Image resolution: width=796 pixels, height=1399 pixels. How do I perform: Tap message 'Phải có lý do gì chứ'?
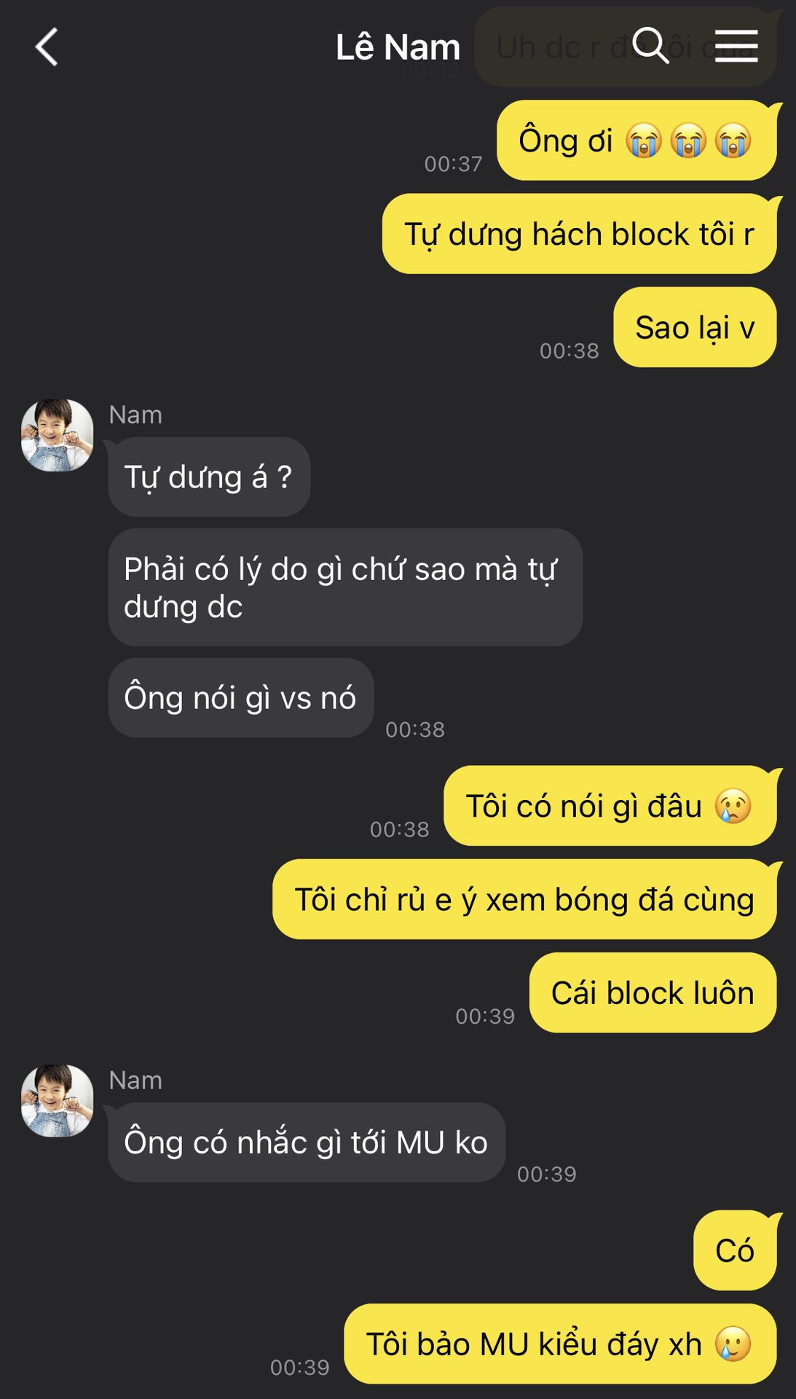[x=345, y=587]
